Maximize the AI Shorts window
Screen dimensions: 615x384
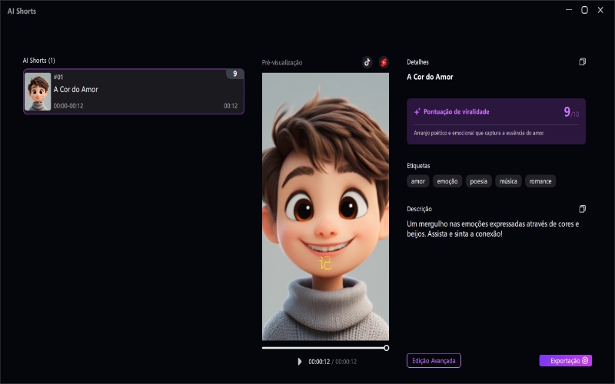(x=584, y=10)
